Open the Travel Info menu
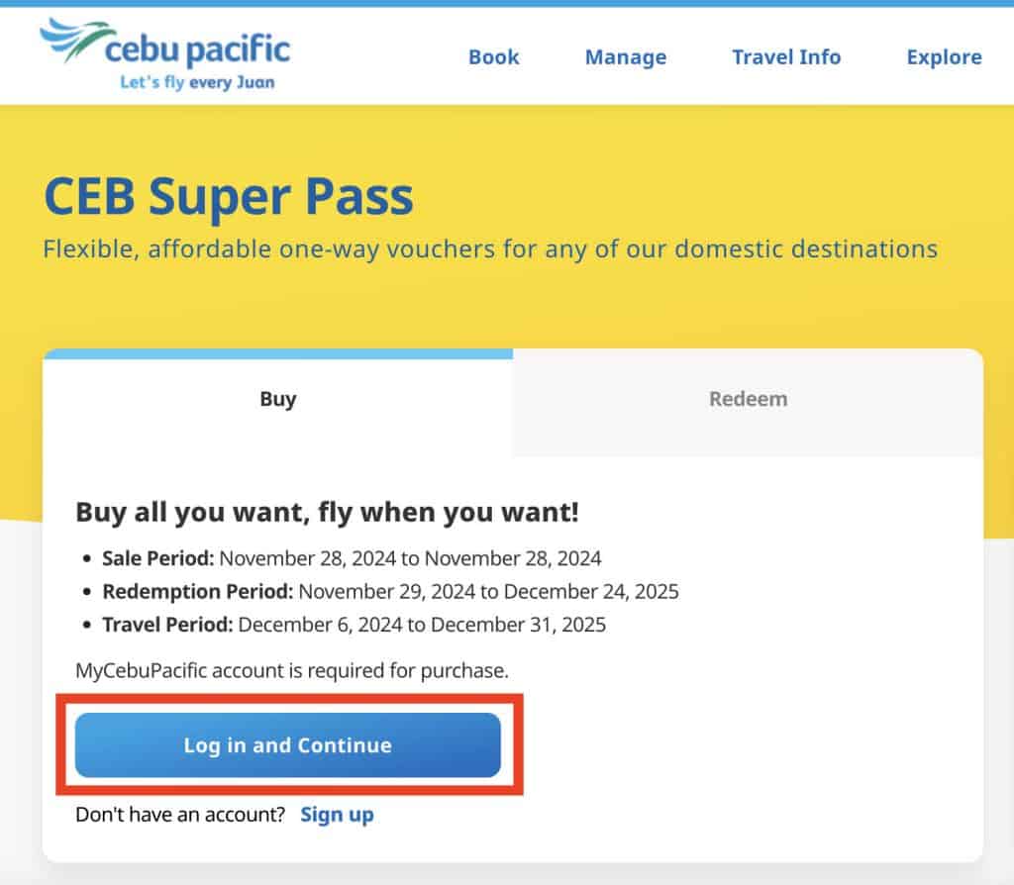Image resolution: width=1014 pixels, height=885 pixels. pos(786,57)
